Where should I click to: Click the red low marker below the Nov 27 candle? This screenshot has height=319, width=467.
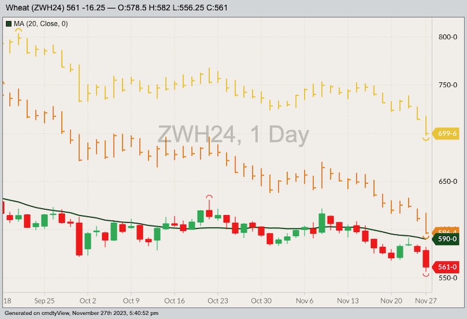[x=426, y=275]
